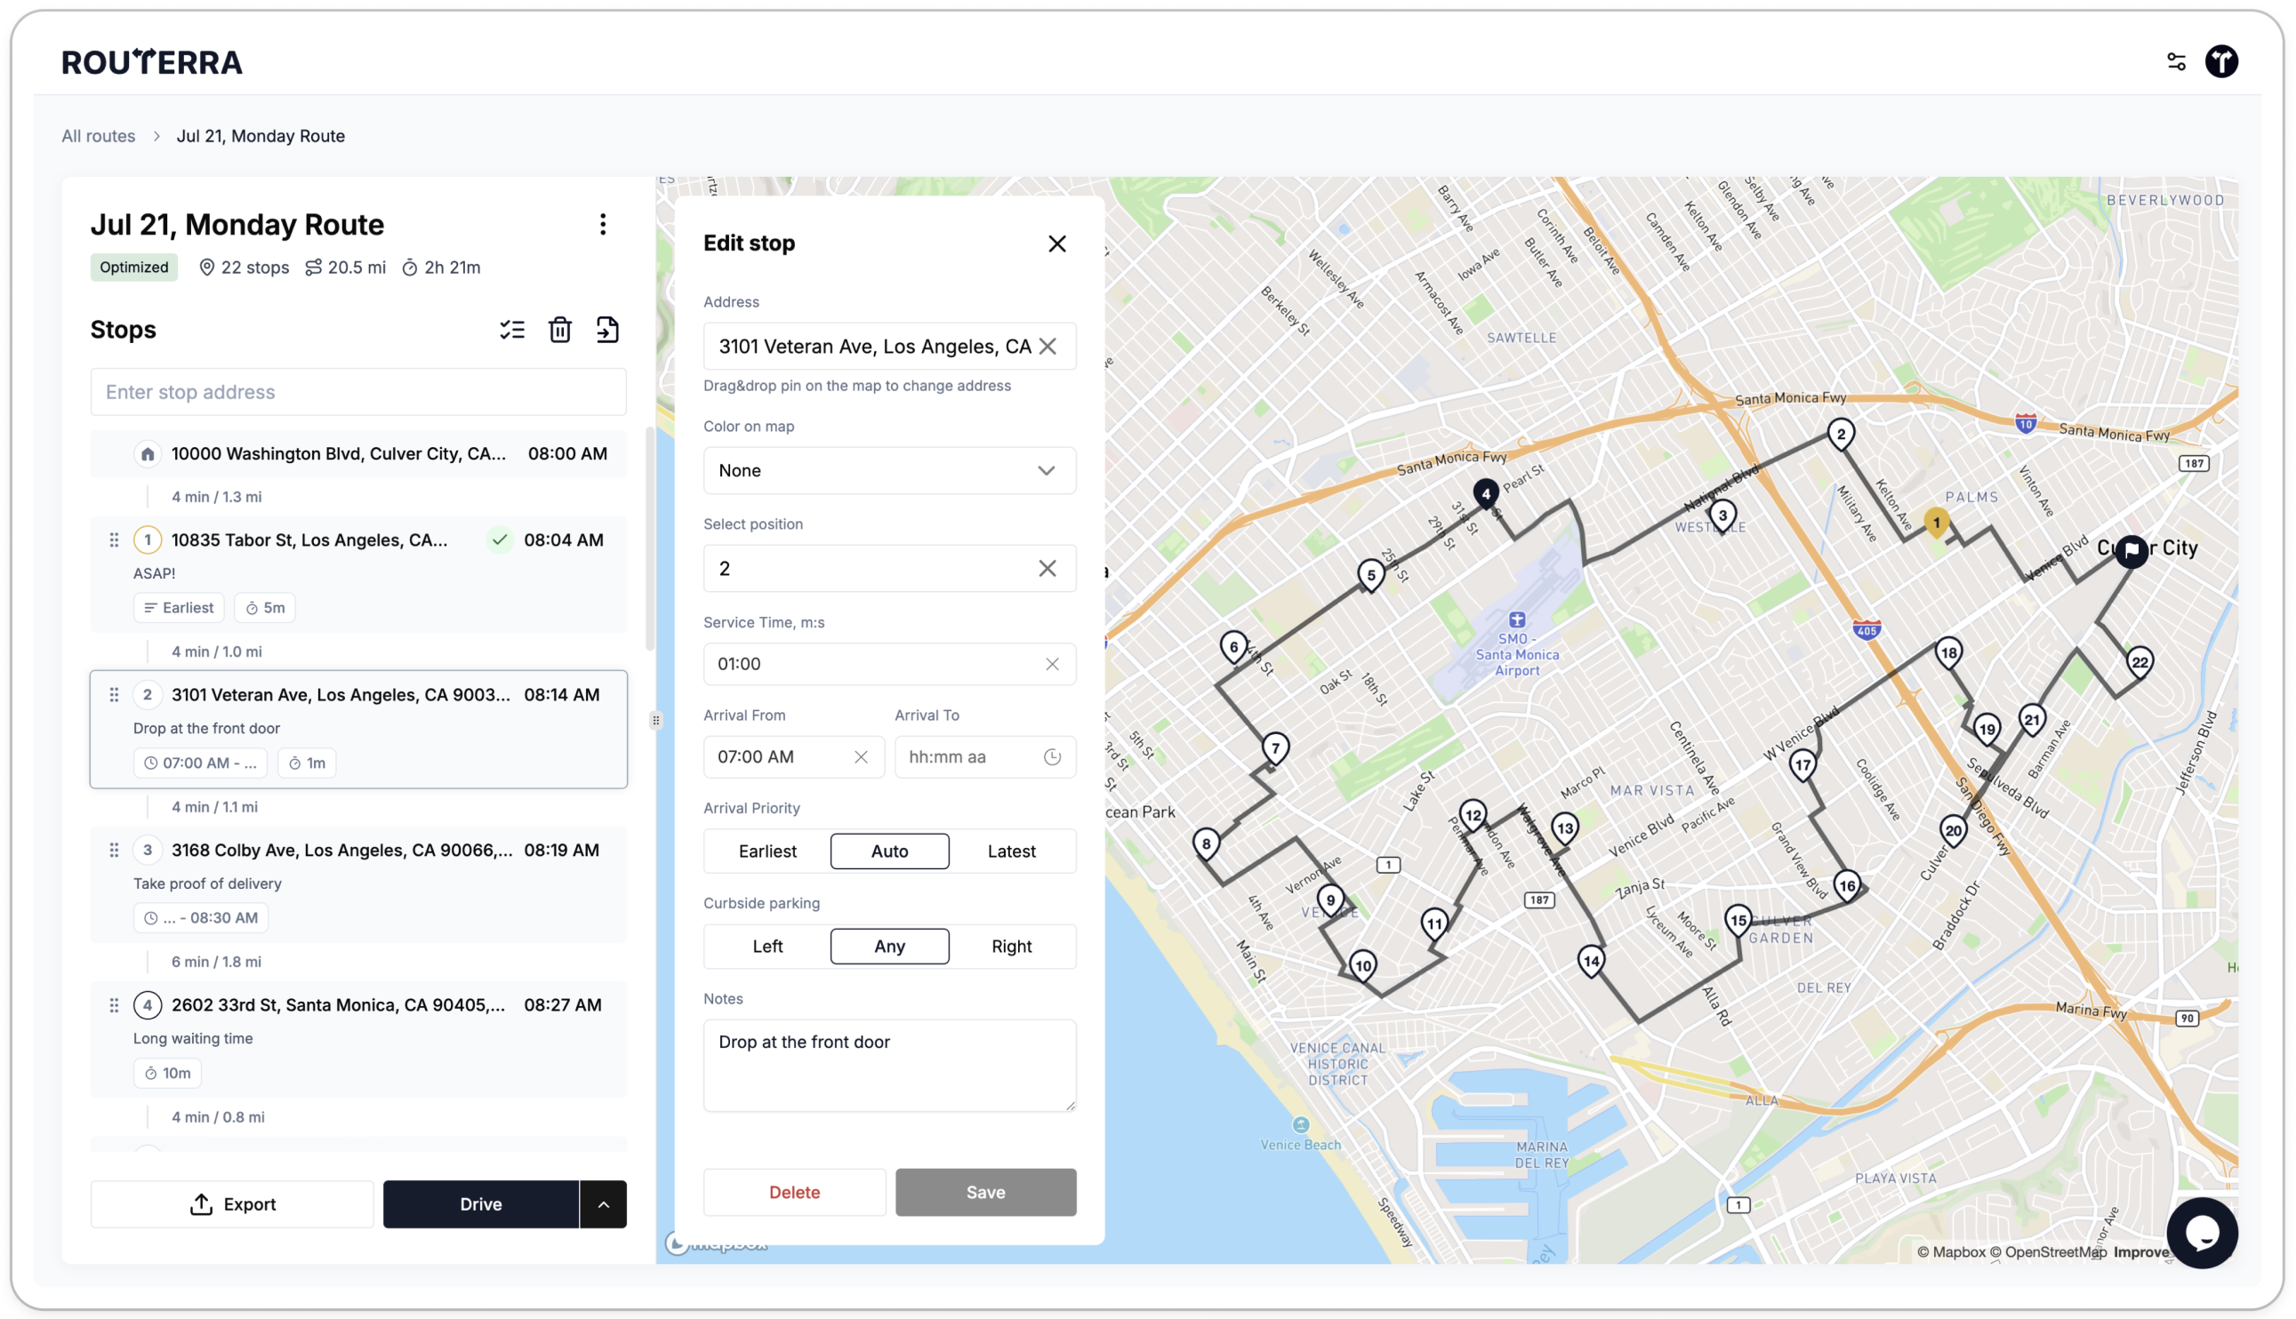The width and height of the screenshot is (2296, 1319).
Task: Open the bulk select stops checklist icon
Action: coord(513,330)
